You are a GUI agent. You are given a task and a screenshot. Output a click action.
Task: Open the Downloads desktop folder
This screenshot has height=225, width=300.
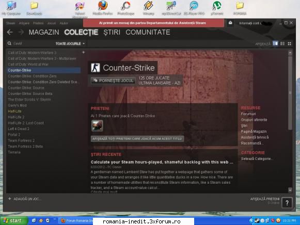(34, 8)
